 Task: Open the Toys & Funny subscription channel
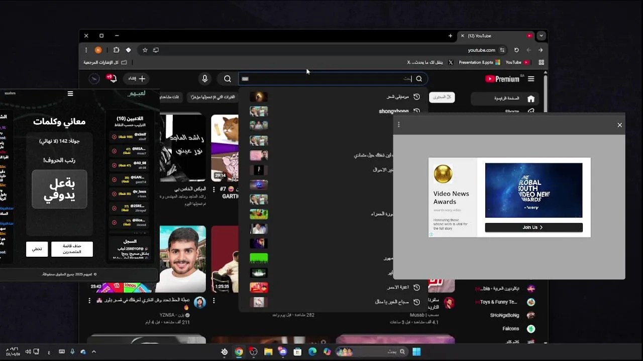click(505, 302)
